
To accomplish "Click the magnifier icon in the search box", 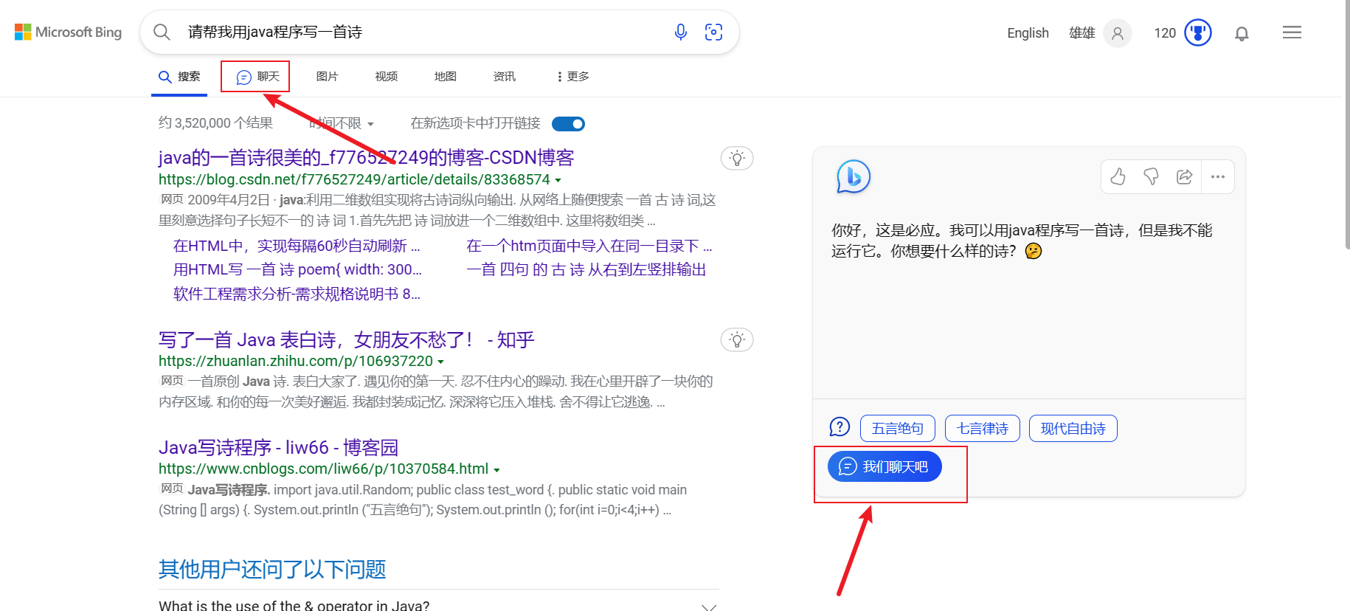I will point(162,32).
